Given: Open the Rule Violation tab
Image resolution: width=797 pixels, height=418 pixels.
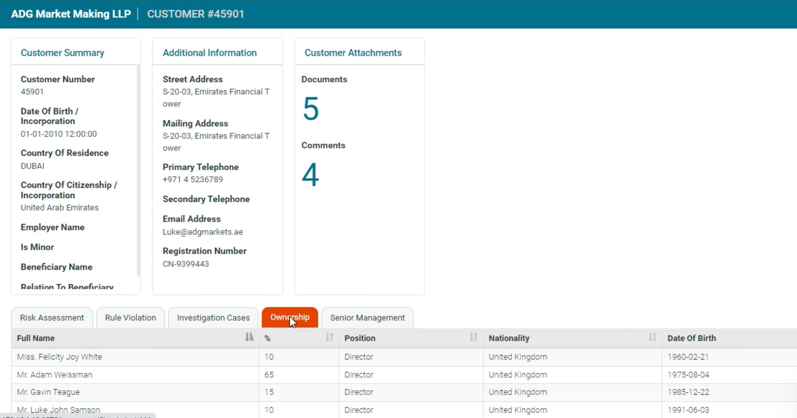Looking at the screenshot, I should pos(130,318).
